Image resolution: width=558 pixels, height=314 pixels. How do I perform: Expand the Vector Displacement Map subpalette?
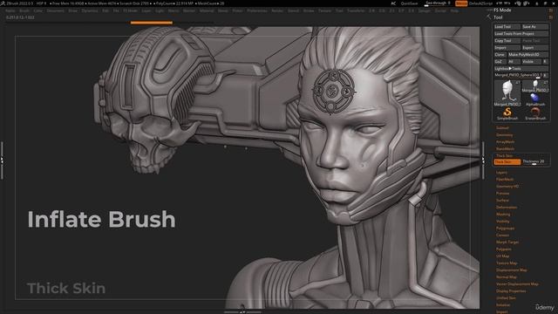click(517, 284)
